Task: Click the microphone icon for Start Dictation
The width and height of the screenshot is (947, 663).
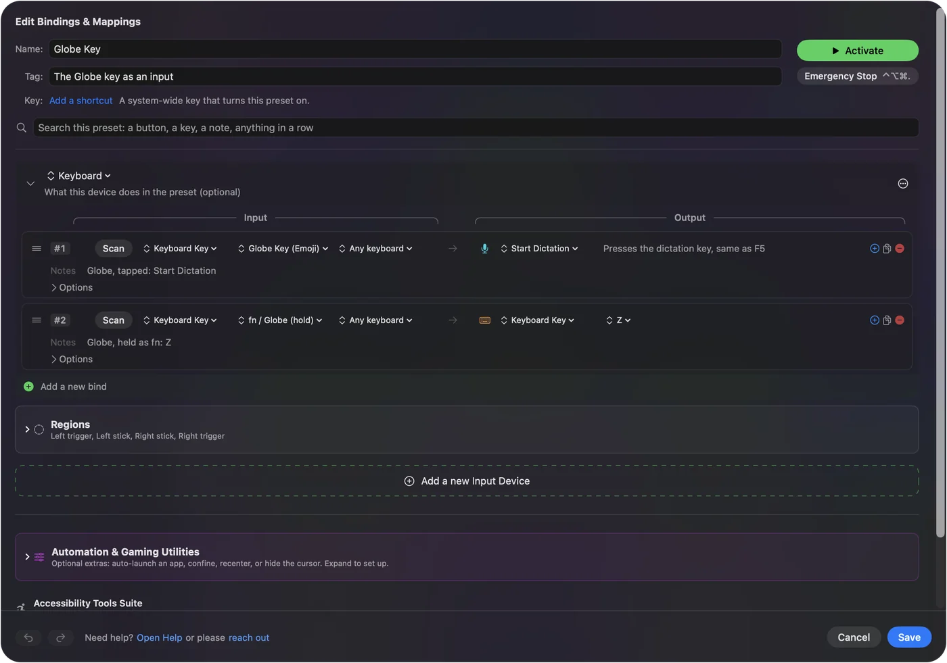Action: point(484,249)
